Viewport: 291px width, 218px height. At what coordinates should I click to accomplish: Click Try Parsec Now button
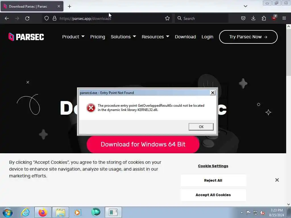coord(248,37)
